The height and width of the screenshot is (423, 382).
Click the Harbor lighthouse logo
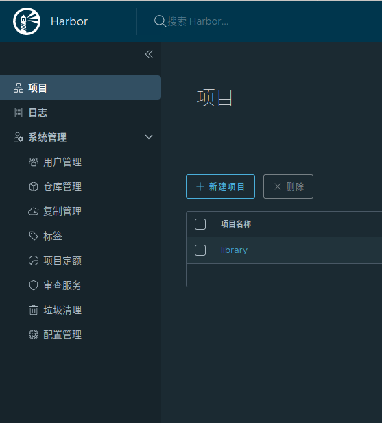pos(27,21)
